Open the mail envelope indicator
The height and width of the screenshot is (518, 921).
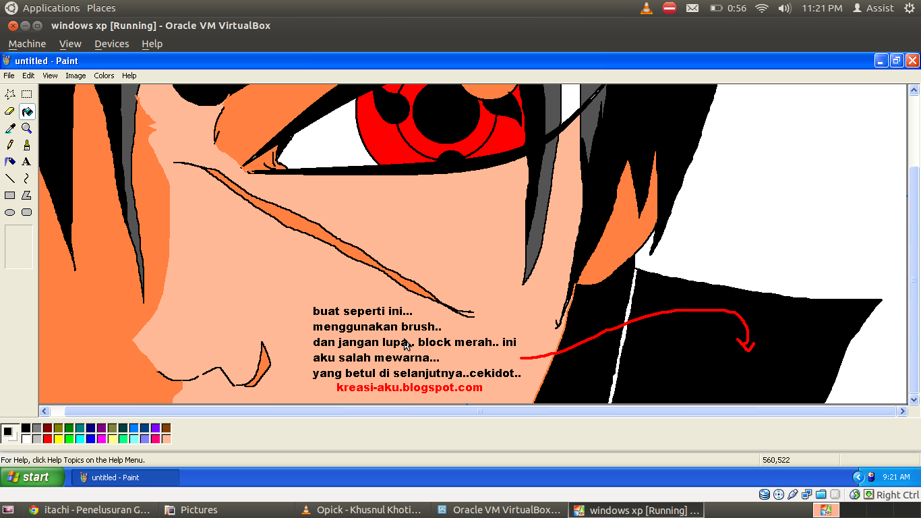tap(692, 8)
